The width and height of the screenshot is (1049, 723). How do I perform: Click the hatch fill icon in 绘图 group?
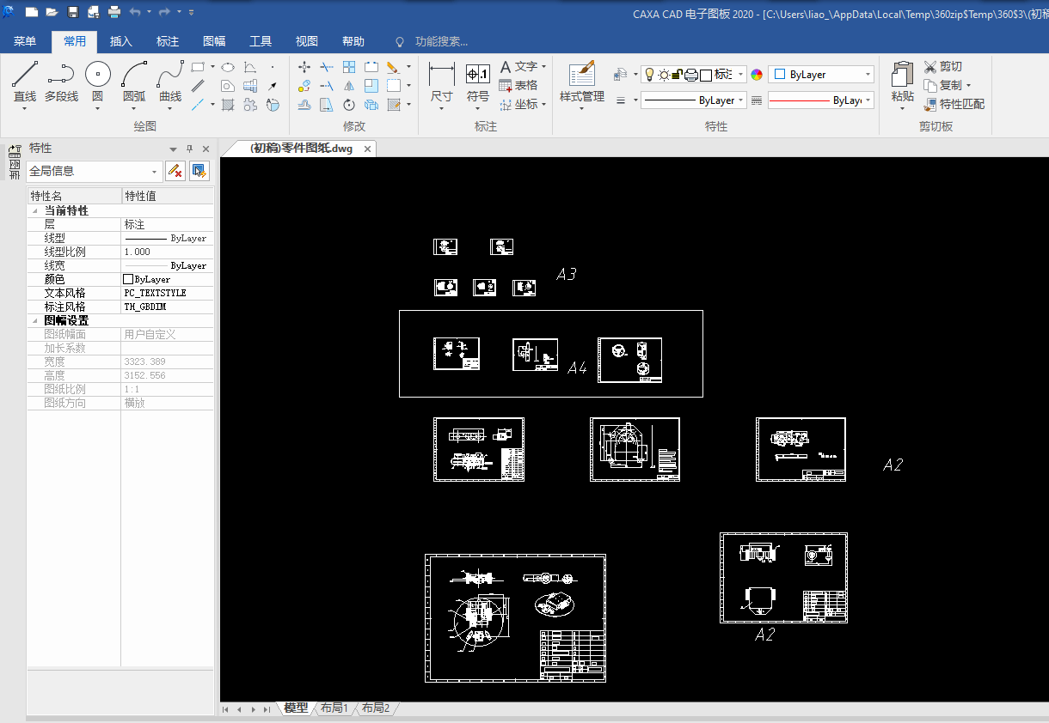pos(228,105)
